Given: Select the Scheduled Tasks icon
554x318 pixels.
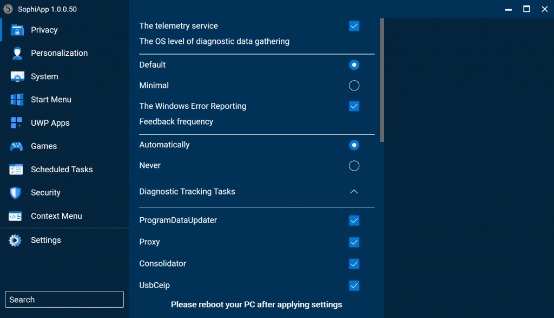Looking at the screenshot, I should [16, 170].
